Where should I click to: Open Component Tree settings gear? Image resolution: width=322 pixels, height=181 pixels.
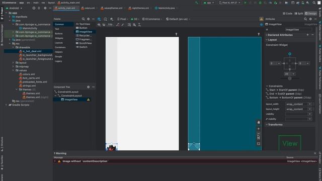coord(89,87)
